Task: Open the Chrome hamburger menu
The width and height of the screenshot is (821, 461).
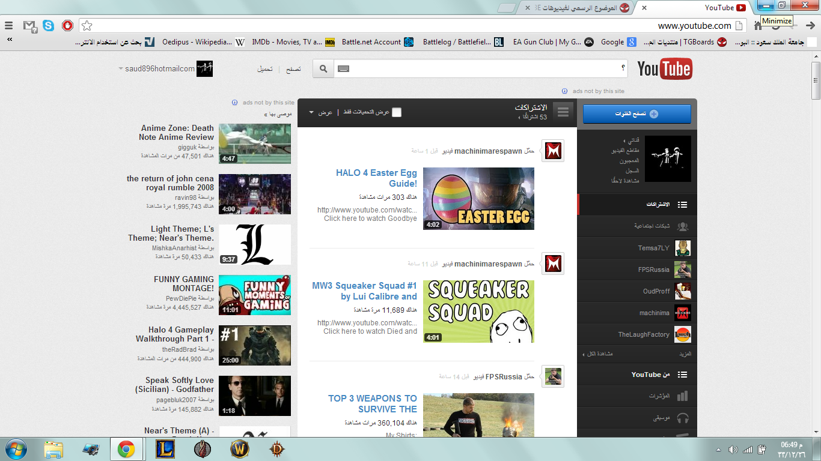Action: [x=8, y=26]
